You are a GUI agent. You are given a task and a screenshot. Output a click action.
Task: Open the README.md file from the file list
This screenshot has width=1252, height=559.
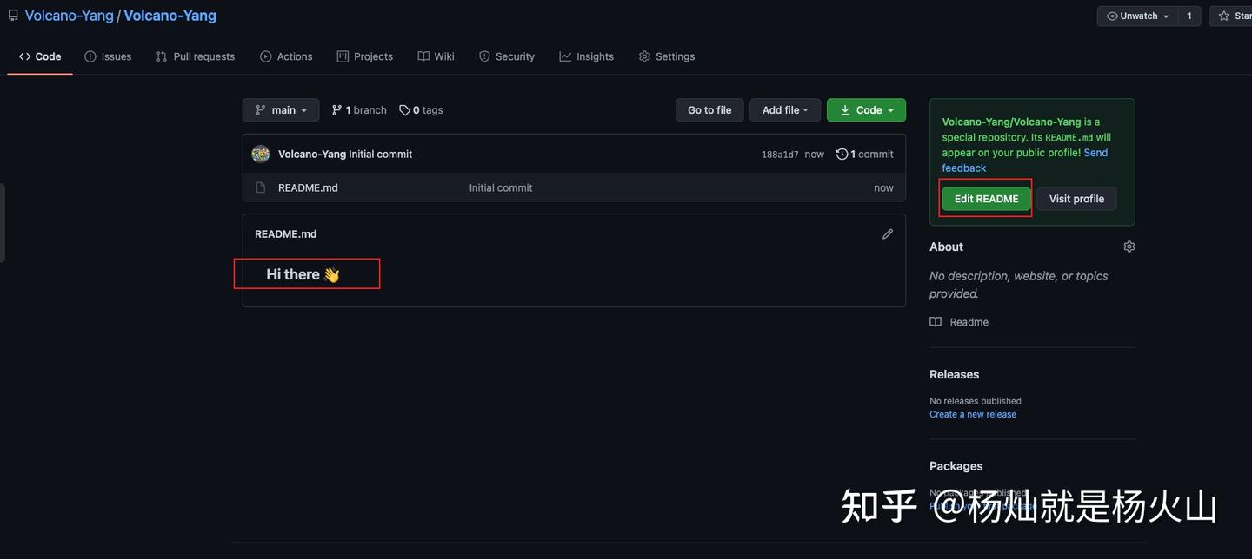308,187
